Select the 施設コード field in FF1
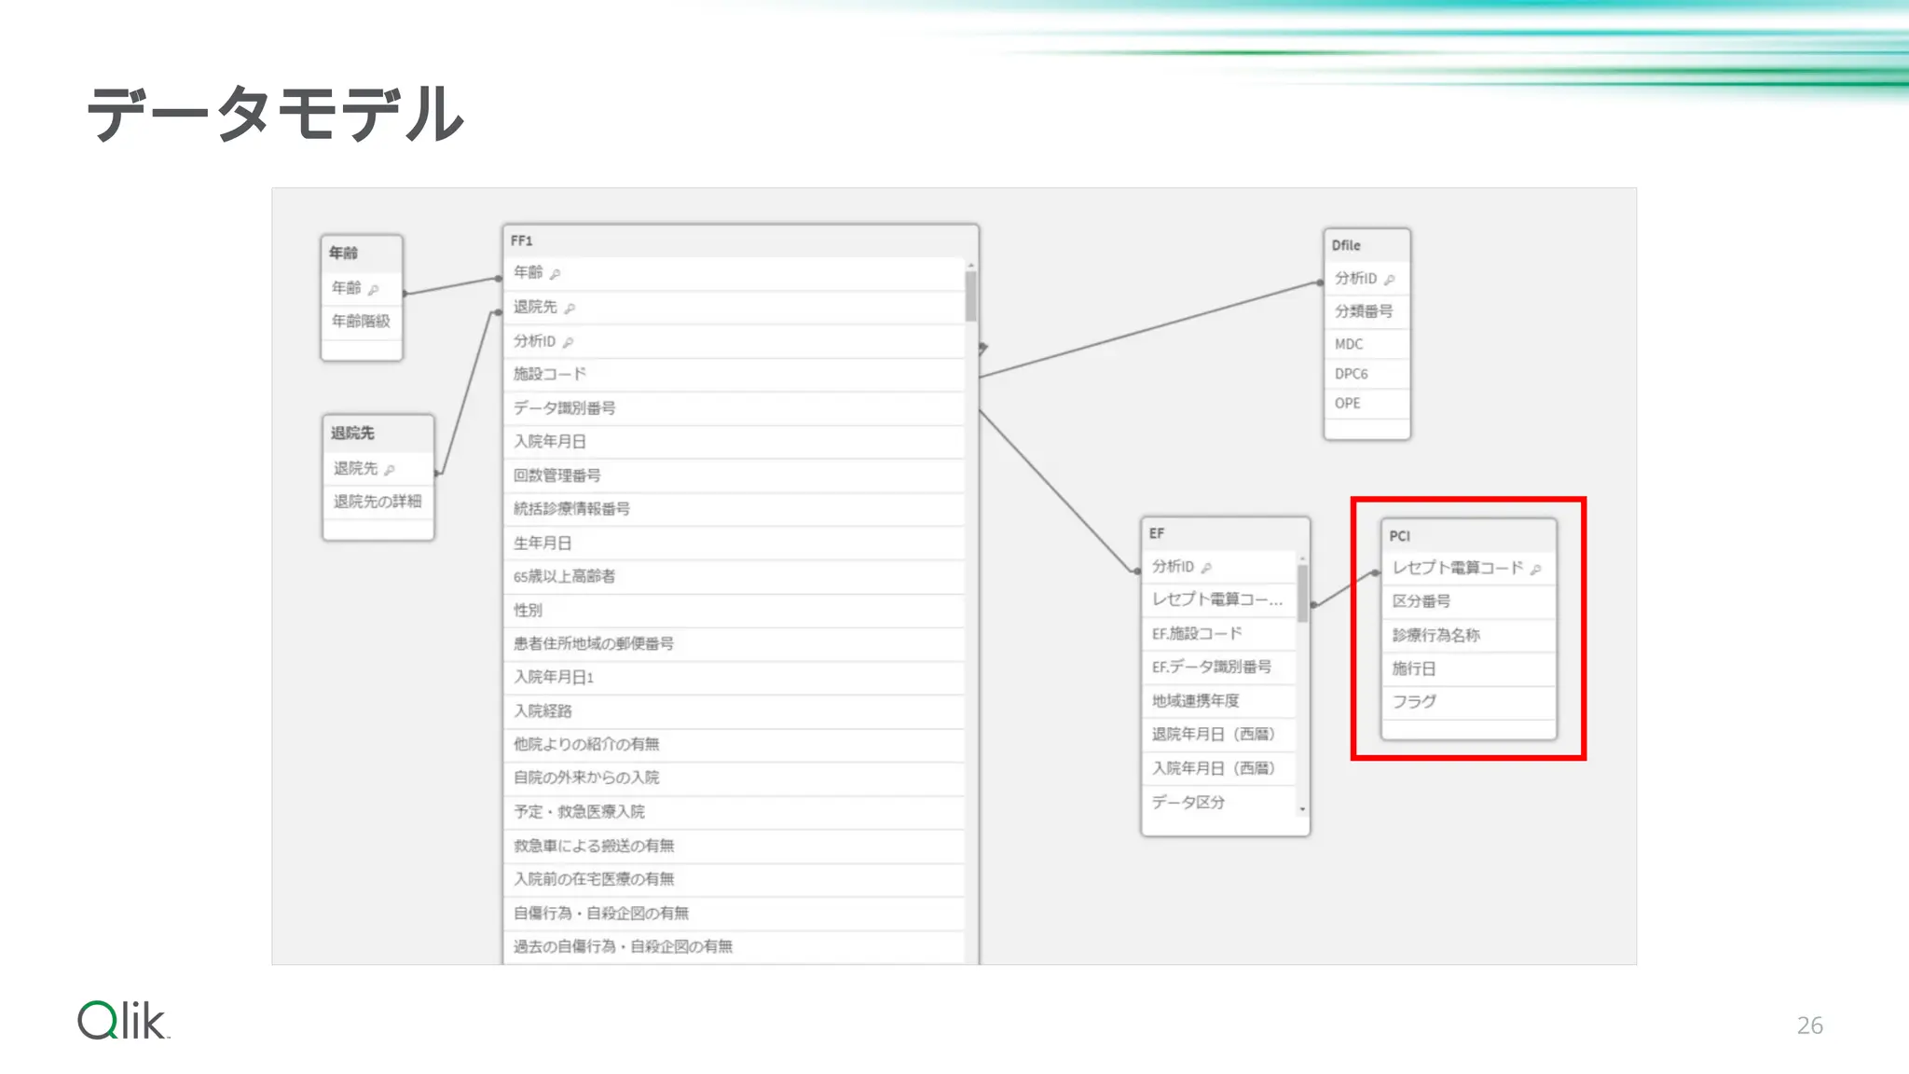1909x1074 pixels. (550, 374)
